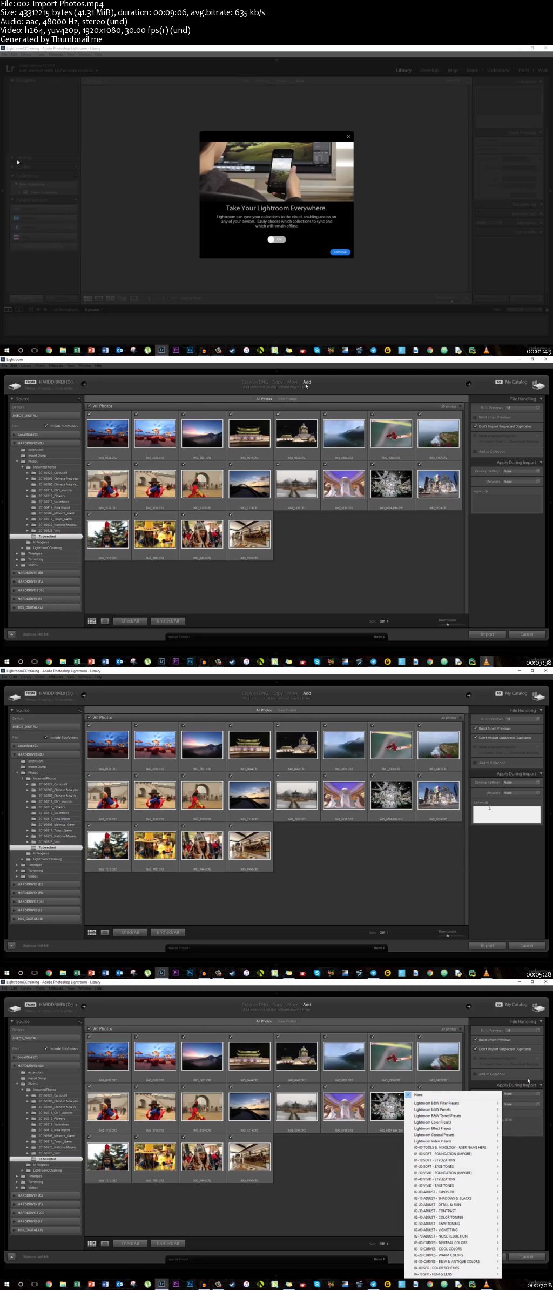Open Build Previews dropdown in the 00:03:38 frame
The width and height of the screenshot is (553, 1290).
(x=522, y=407)
